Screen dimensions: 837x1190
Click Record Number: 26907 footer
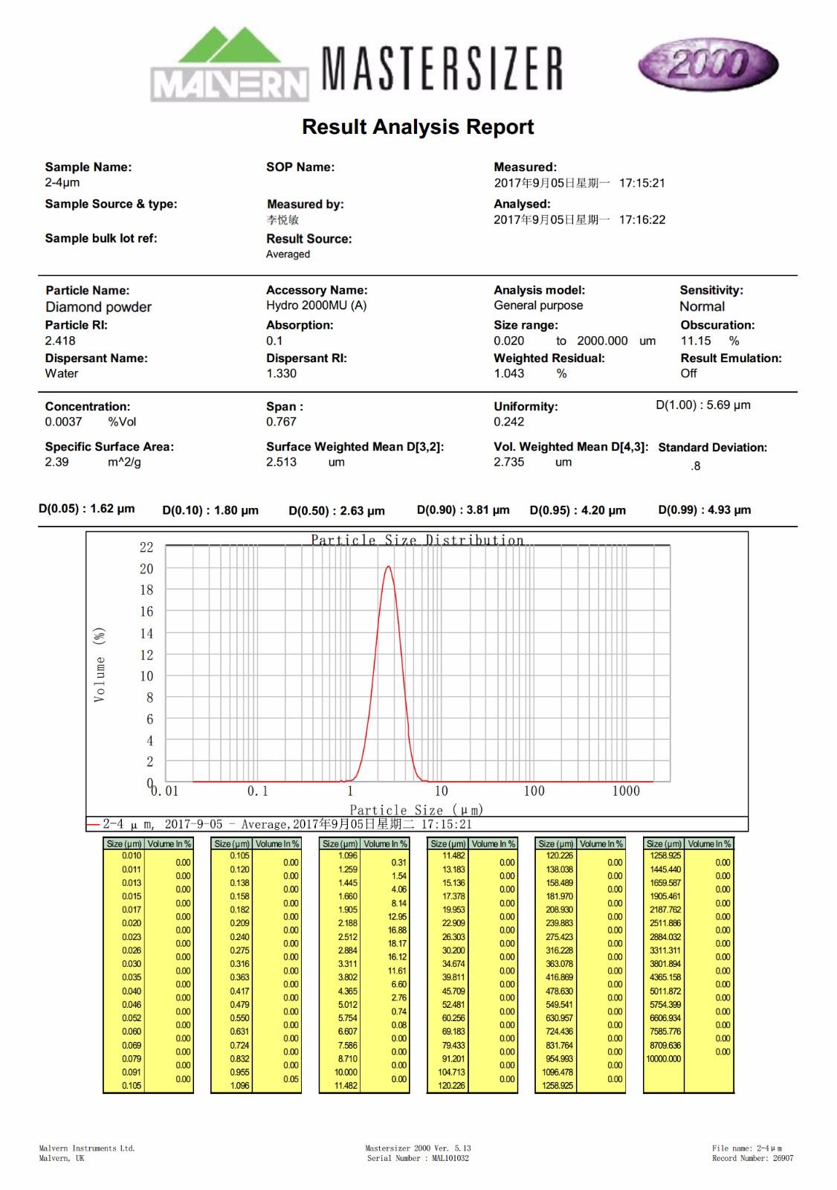click(x=752, y=1158)
